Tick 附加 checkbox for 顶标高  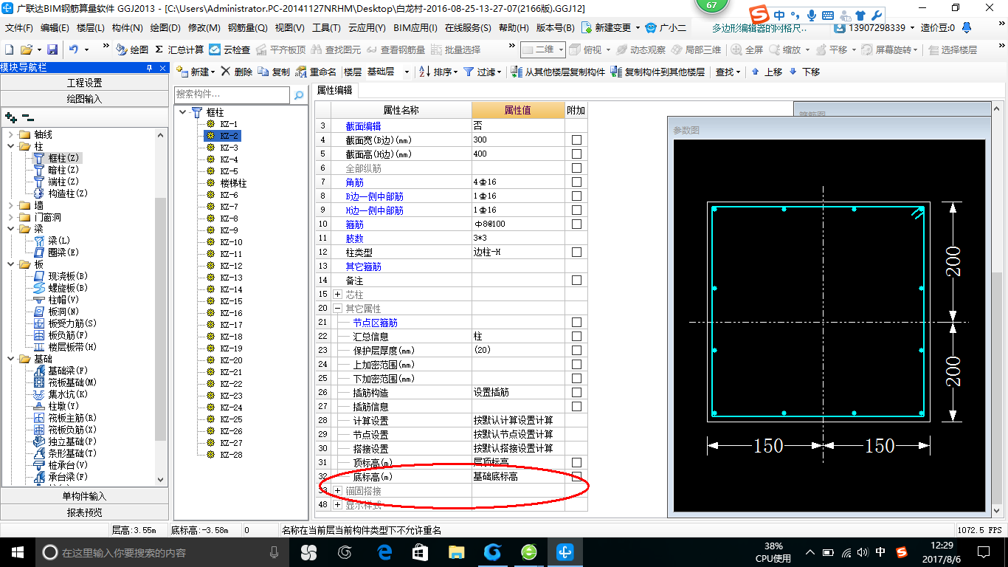click(576, 463)
